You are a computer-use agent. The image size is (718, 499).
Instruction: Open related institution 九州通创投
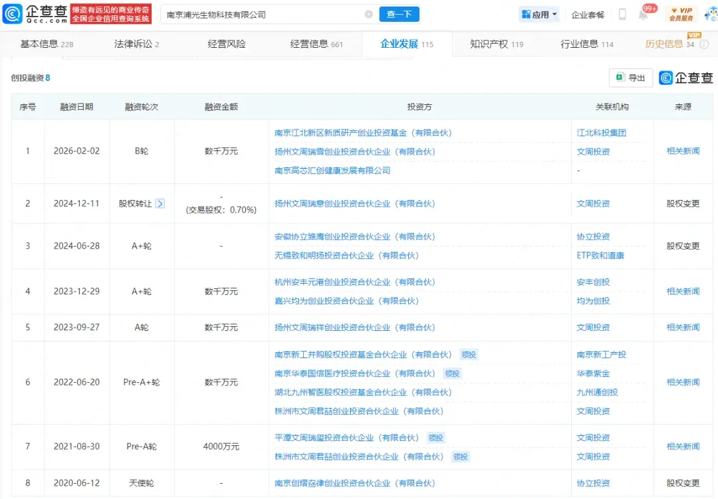coord(597,392)
